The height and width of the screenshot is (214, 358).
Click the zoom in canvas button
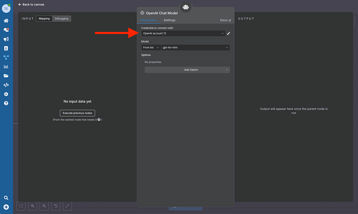[33, 206]
